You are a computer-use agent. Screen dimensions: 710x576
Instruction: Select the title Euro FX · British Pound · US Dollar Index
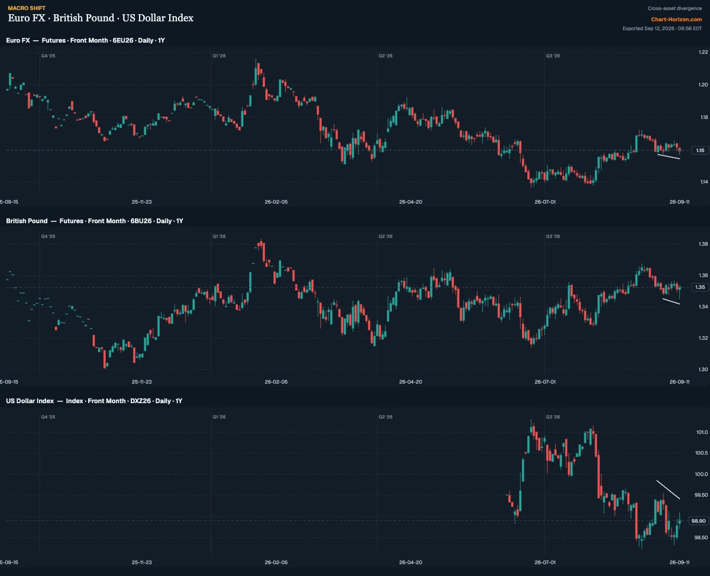point(101,18)
